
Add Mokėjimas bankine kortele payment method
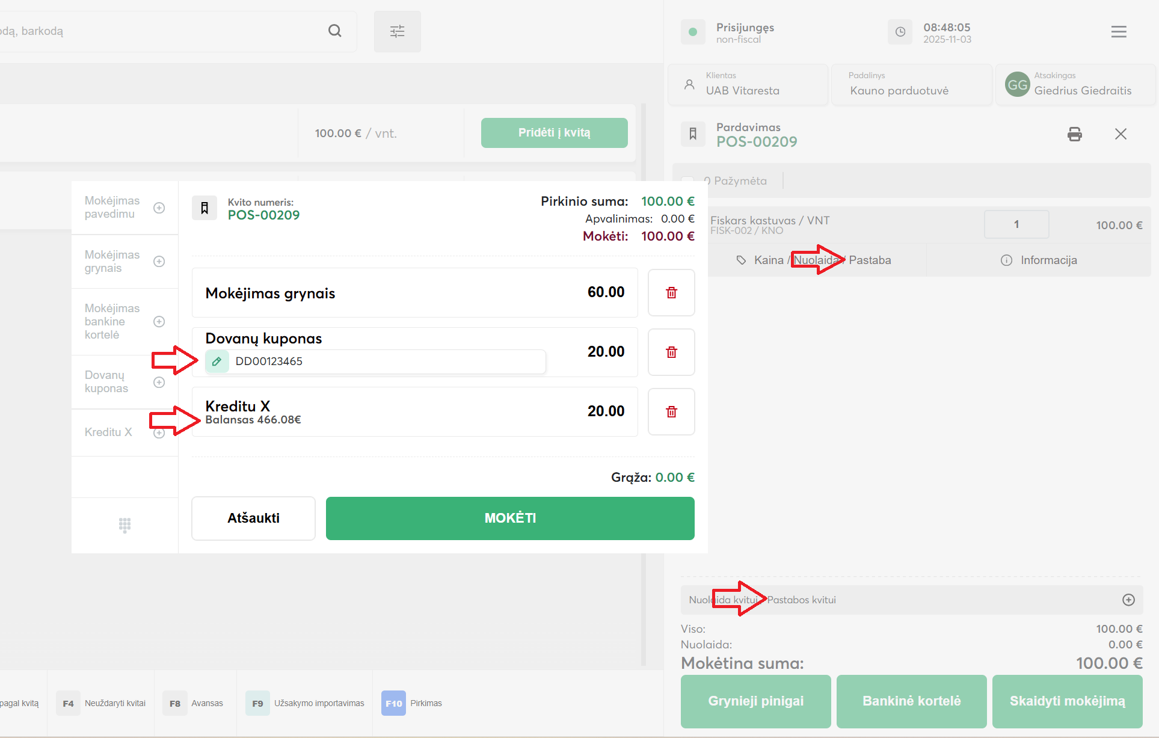(159, 321)
